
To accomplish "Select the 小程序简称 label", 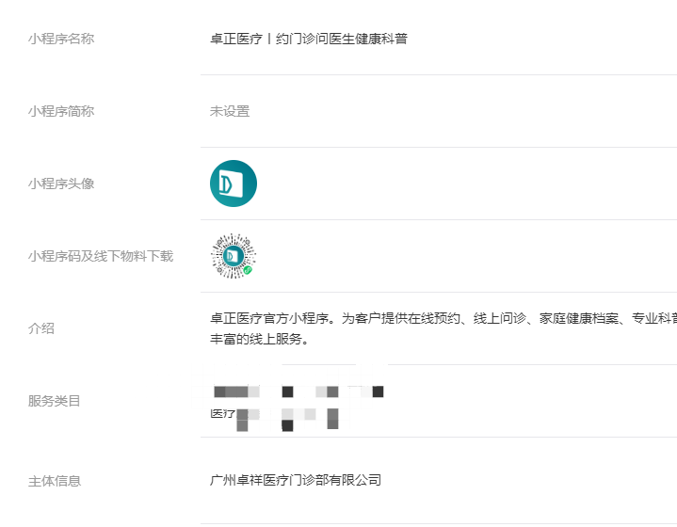I will pos(61,111).
